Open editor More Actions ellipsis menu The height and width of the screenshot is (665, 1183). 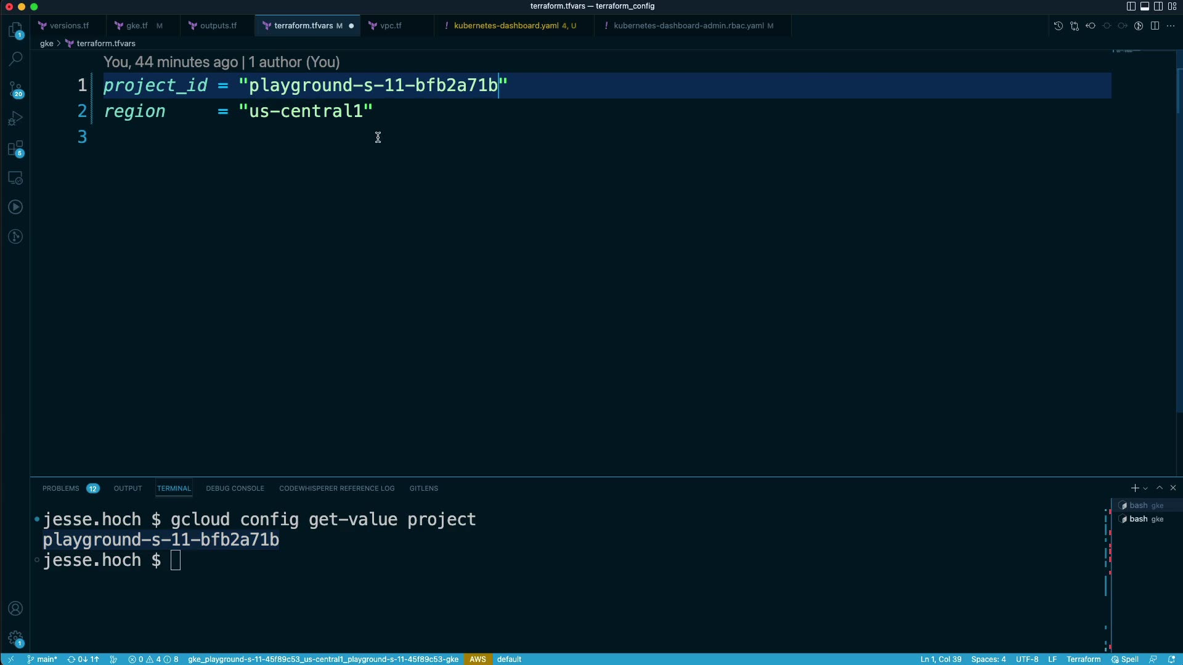click(1171, 26)
